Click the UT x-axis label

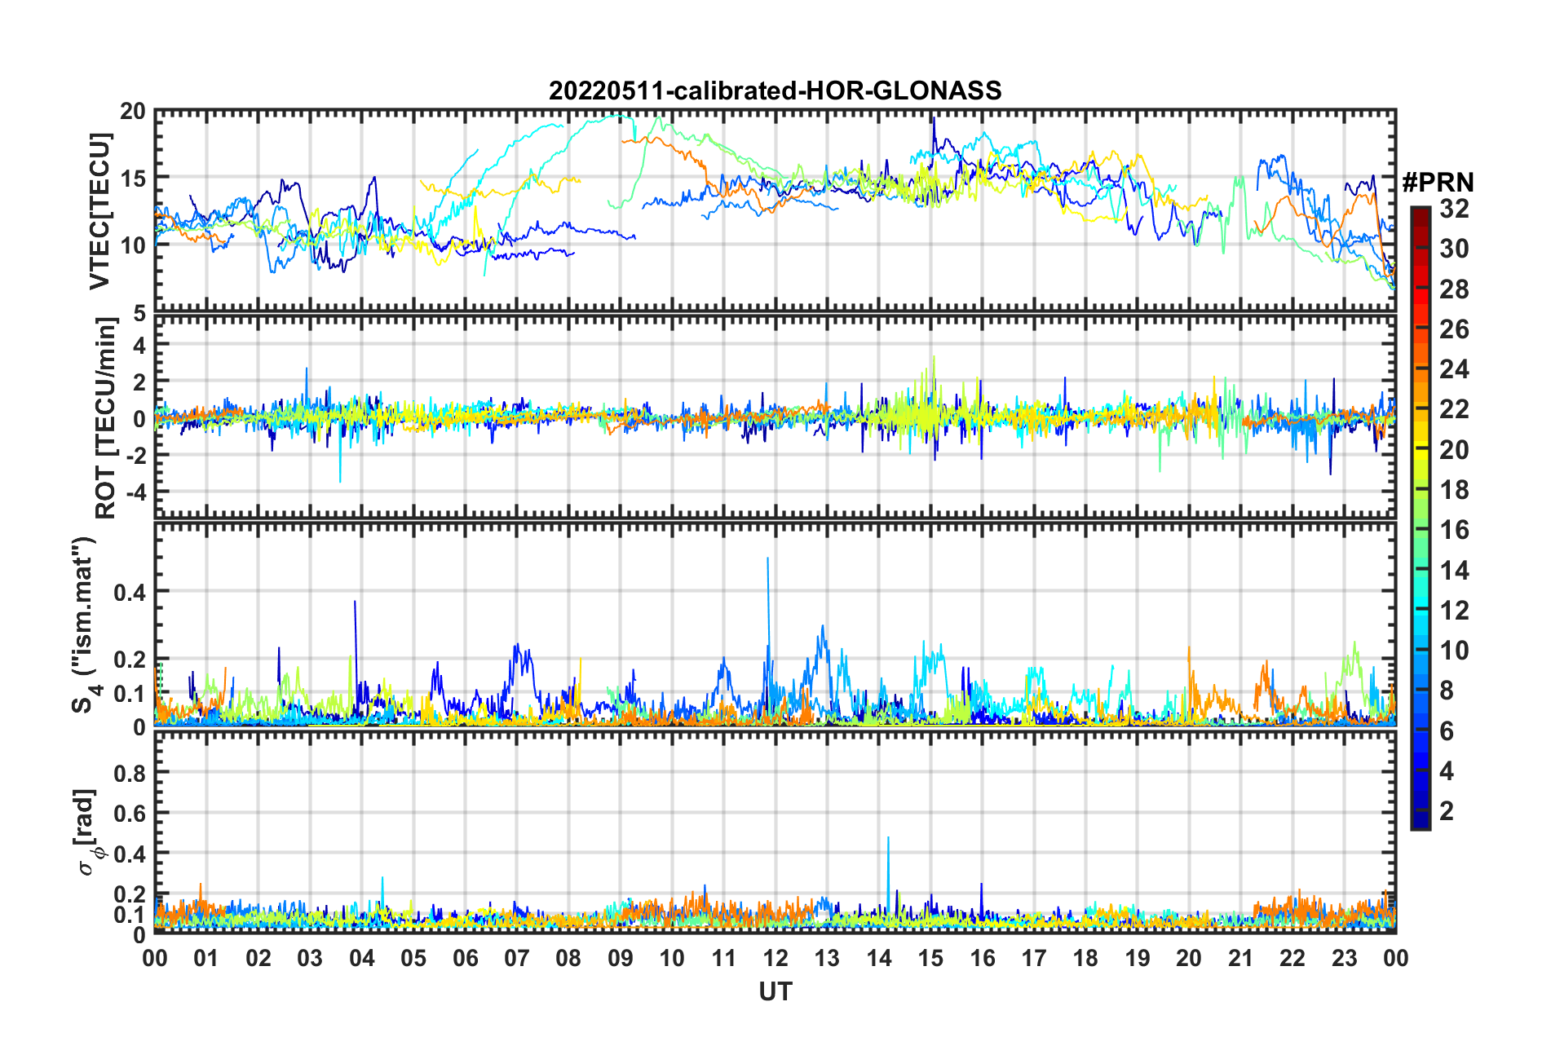coord(775,991)
